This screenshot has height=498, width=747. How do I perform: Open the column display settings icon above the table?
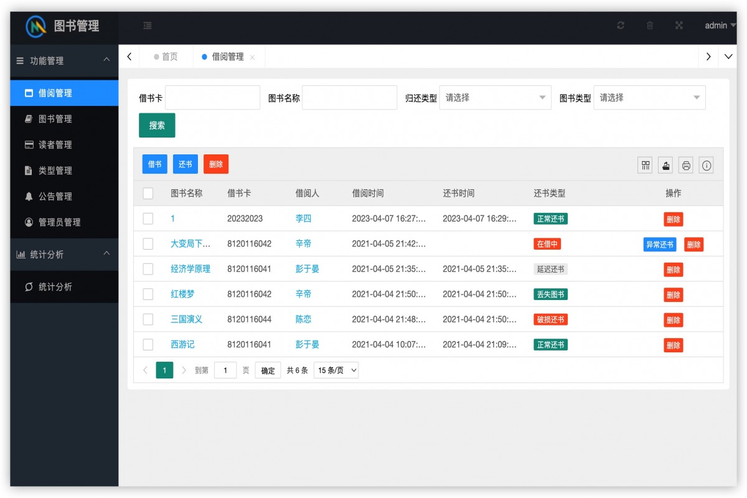(x=645, y=165)
